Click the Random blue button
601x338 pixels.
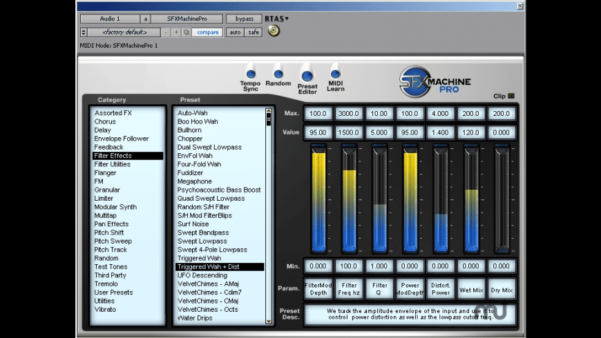point(278,73)
